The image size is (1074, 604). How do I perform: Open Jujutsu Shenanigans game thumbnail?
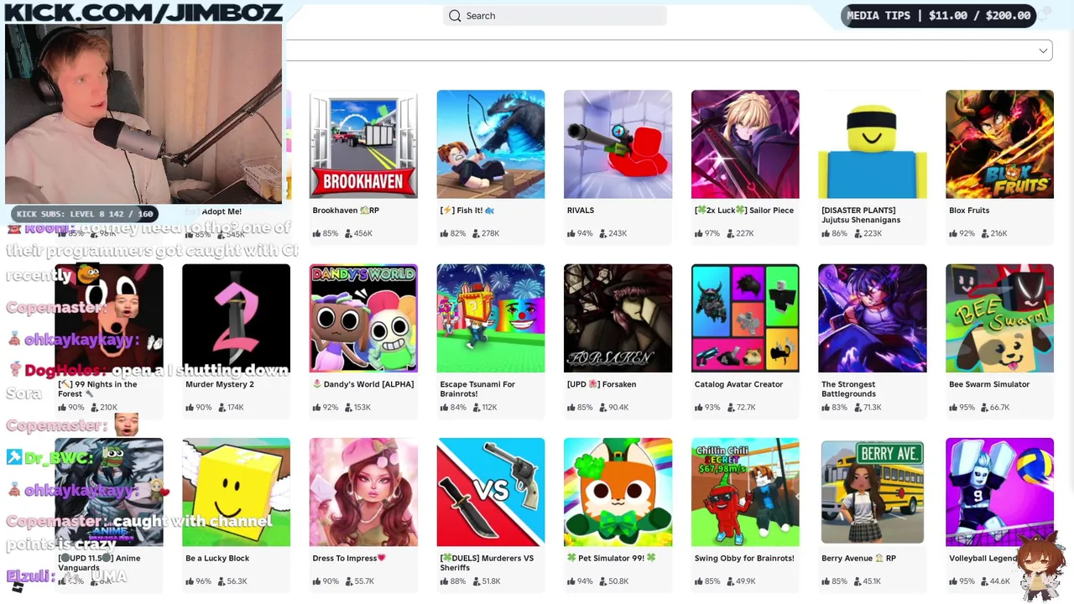(873, 144)
